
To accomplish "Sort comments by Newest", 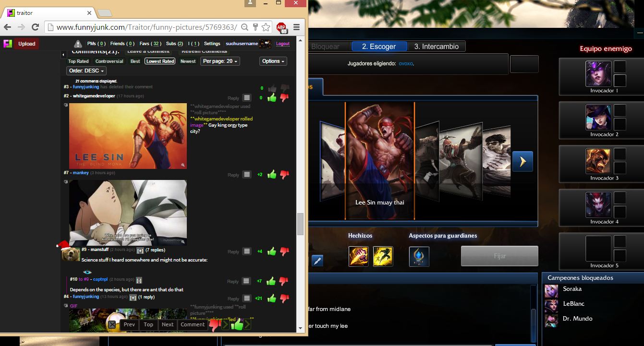I will tap(188, 61).
